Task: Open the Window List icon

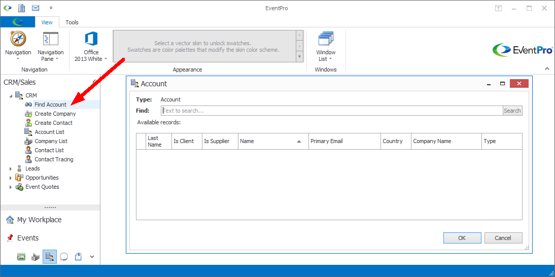Action: [326, 39]
